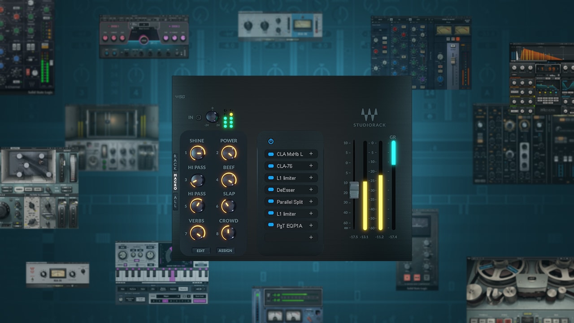This screenshot has height=323, width=574.
Task: Add a plugin with the empty slot's plus icon
Action: coord(311,237)
